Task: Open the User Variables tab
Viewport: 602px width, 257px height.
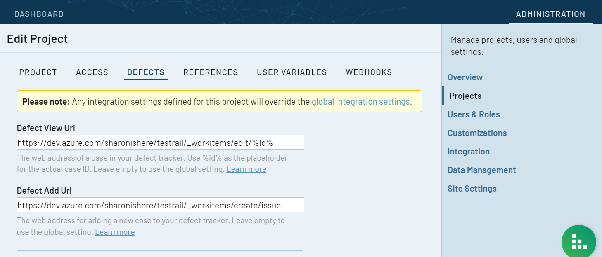Action: point(292,72)
